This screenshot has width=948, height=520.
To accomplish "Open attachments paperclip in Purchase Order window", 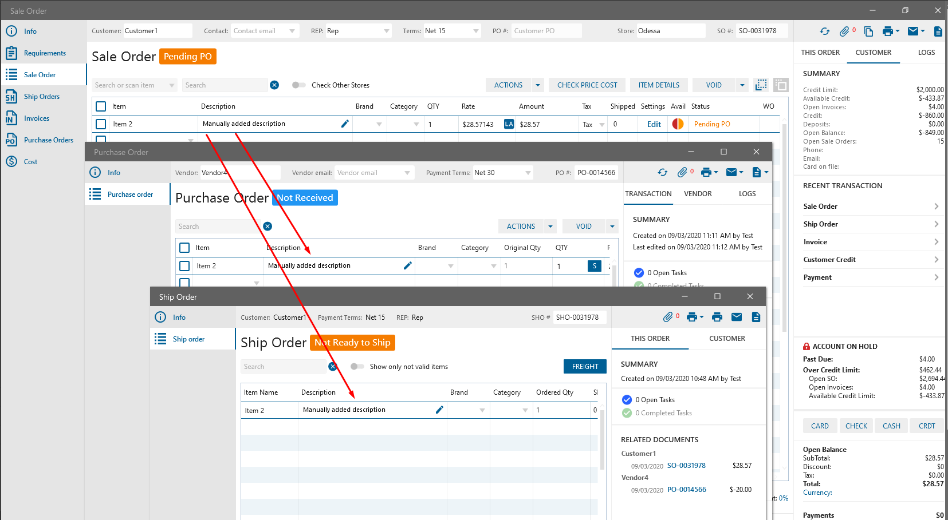I will coord(682,172).
